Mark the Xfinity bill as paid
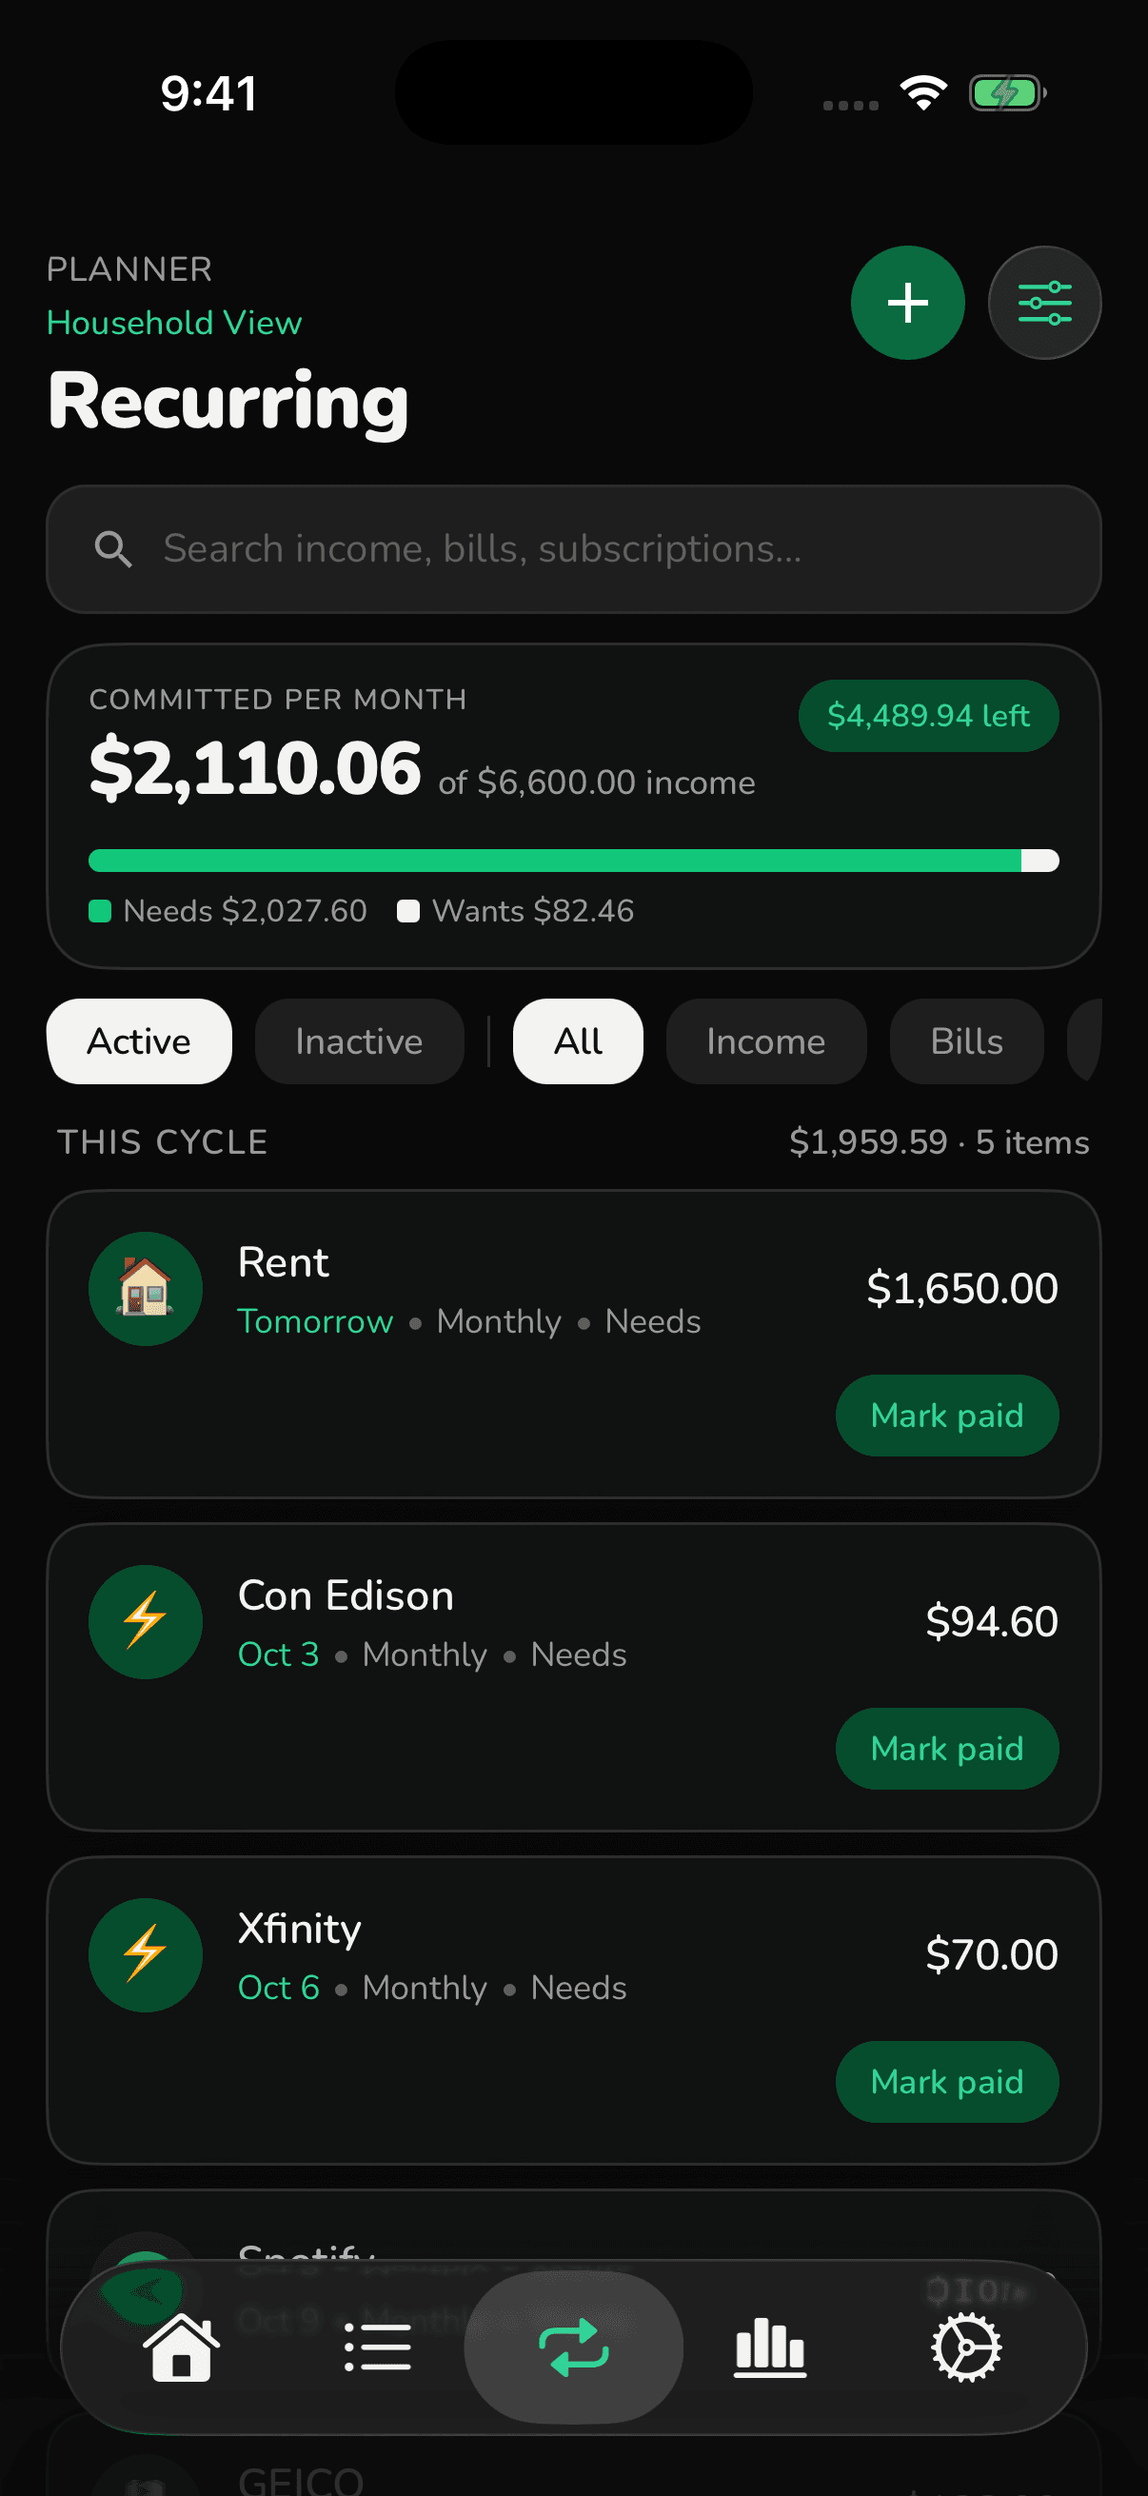The height and width of the screenshot is (2496, 1148). pos(946,2081)
